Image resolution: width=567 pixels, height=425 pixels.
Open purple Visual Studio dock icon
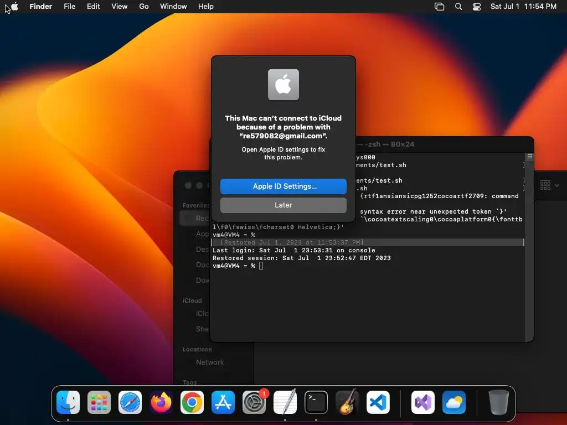[x=423, y=402]
